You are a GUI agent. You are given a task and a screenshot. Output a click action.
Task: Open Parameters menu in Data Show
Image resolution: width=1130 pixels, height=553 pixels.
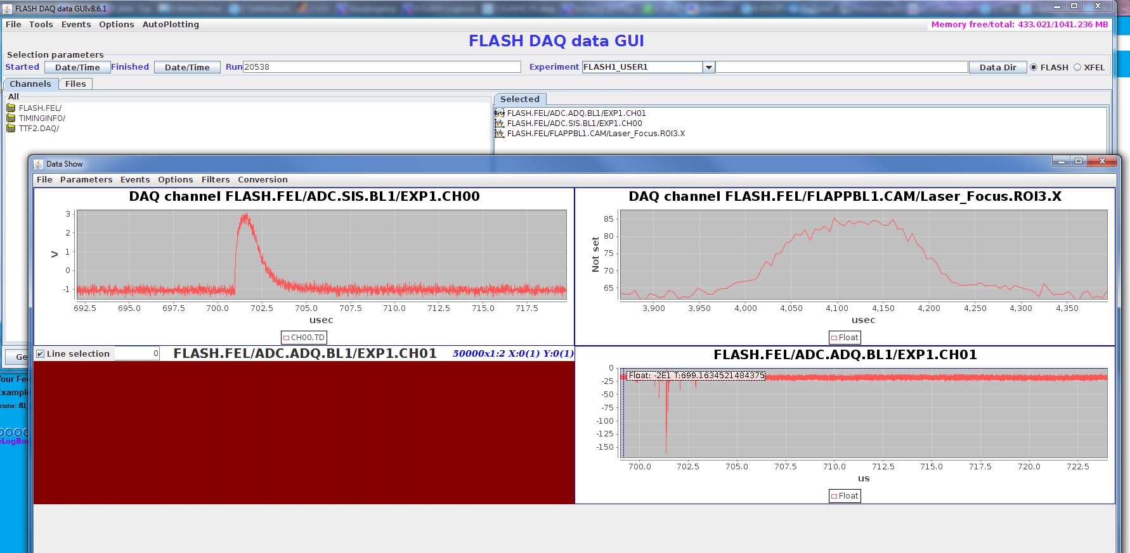pos(86,180)
